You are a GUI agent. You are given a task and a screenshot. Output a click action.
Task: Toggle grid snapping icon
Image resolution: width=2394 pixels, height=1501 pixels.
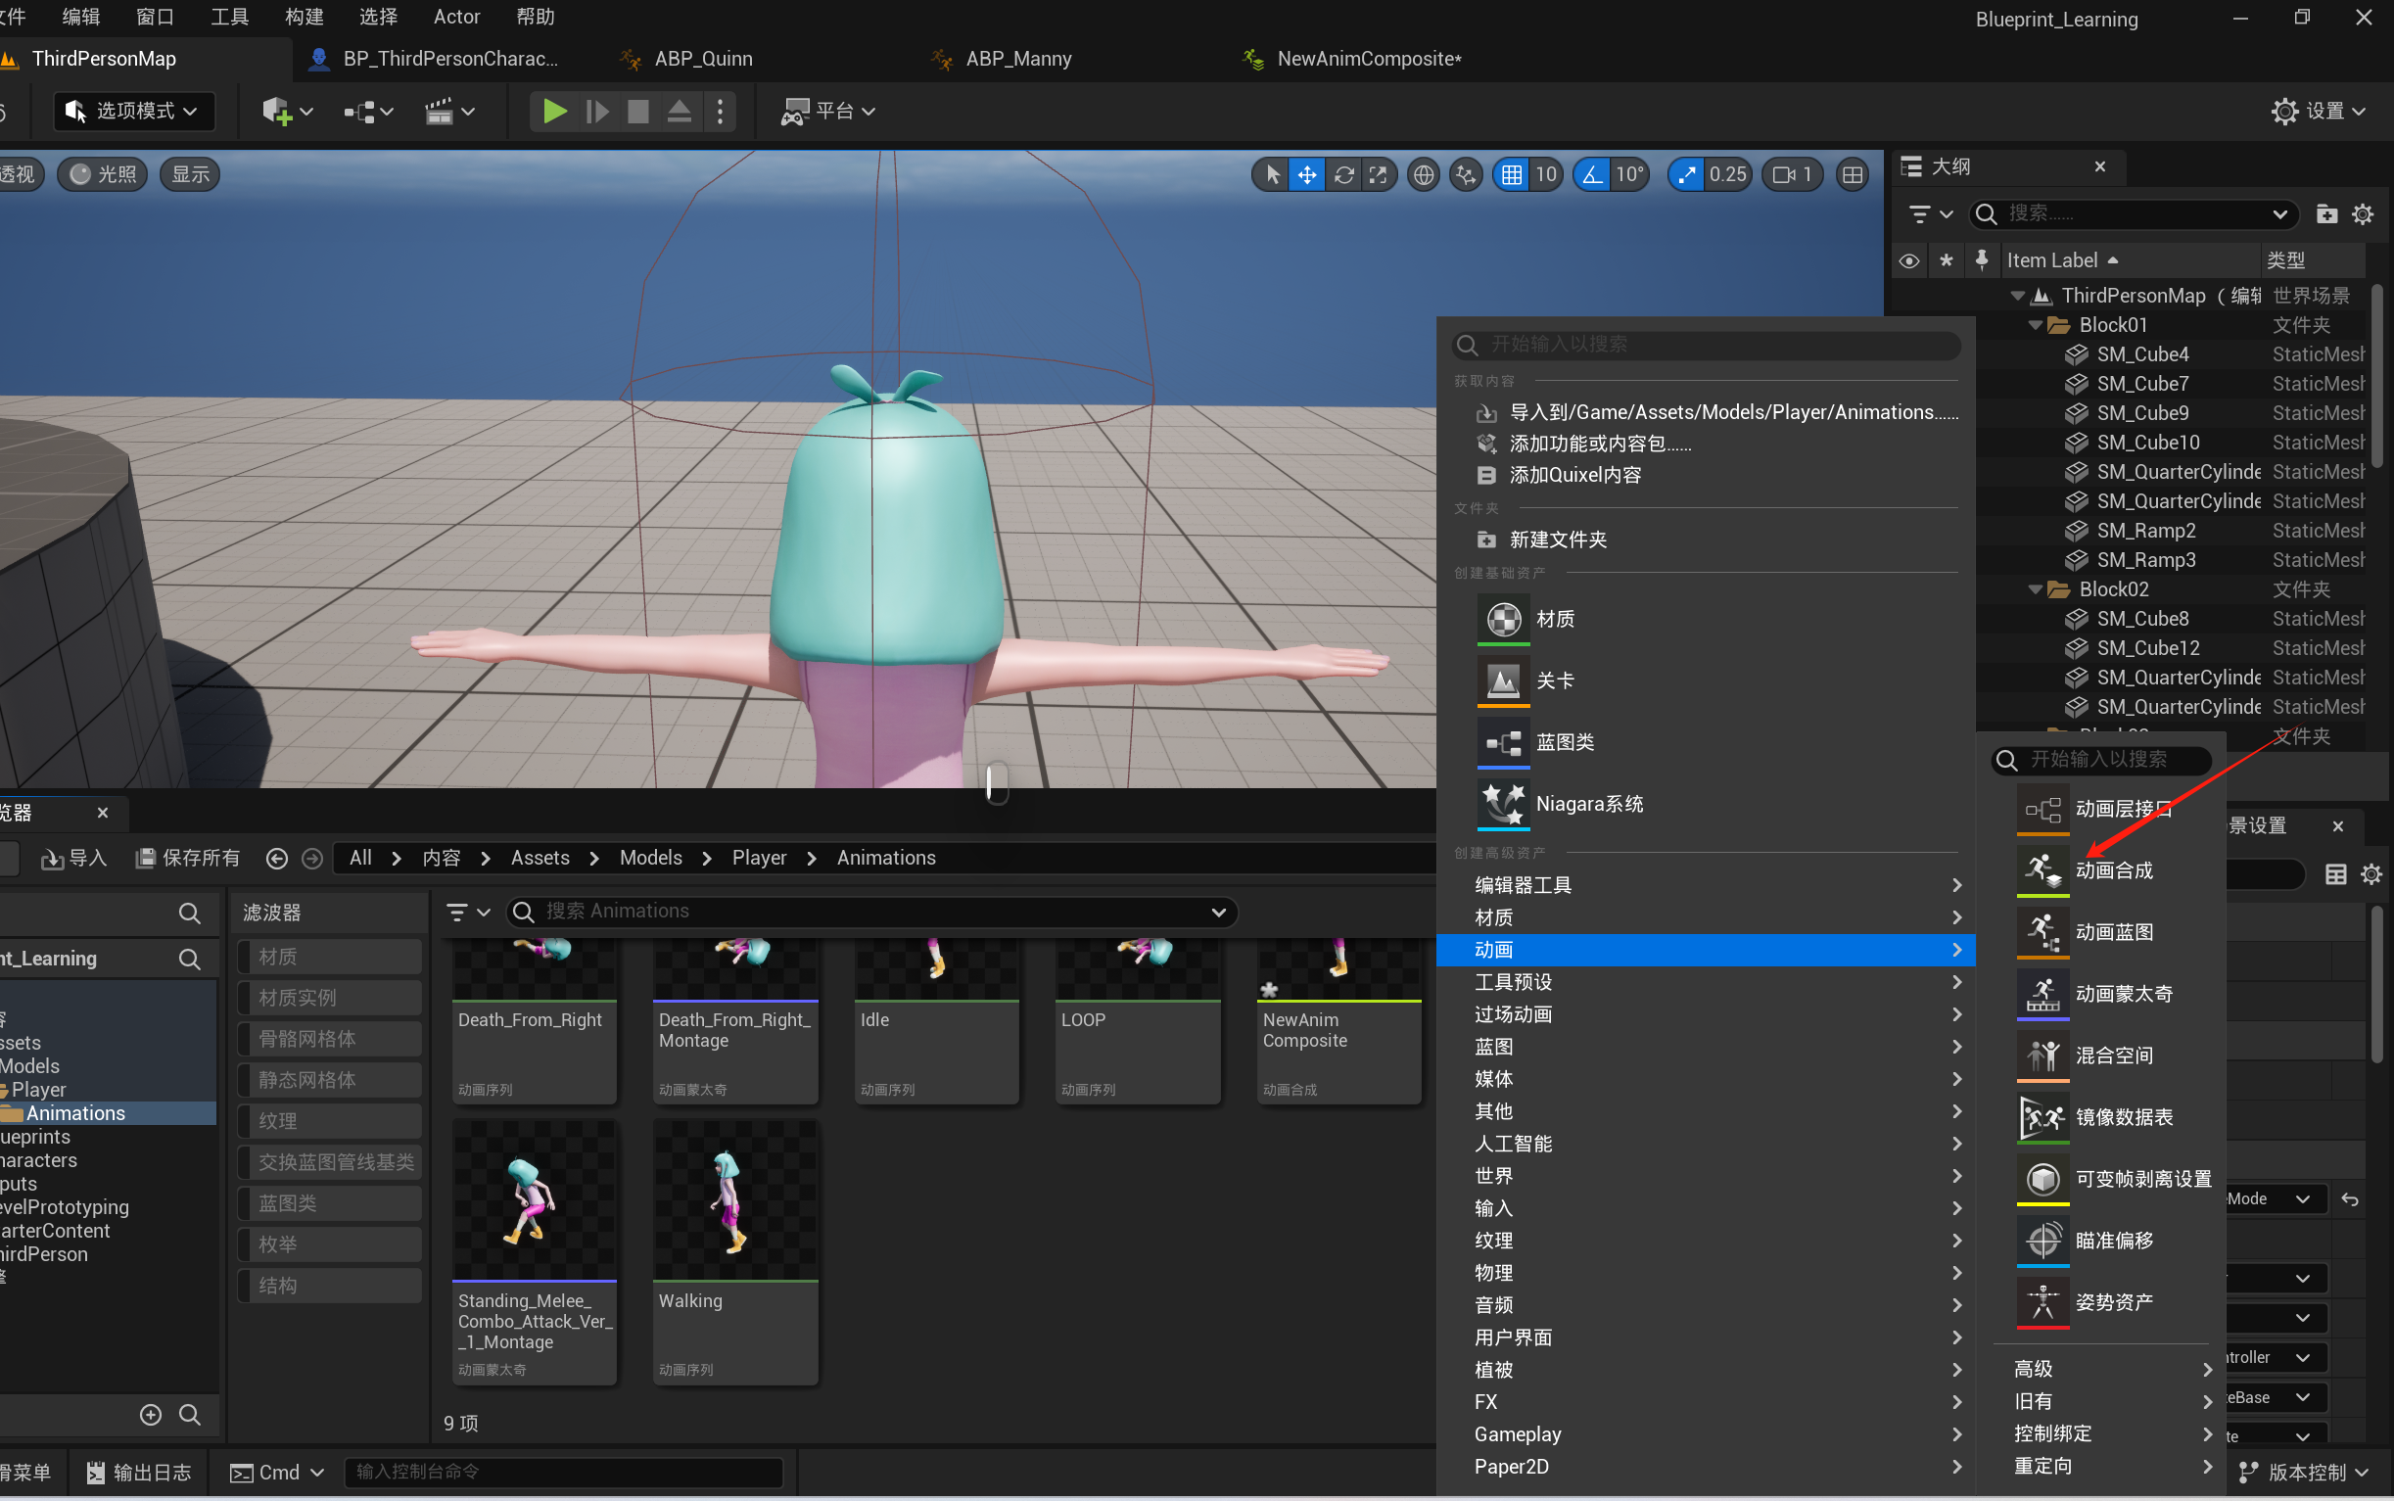point(1511,175)
